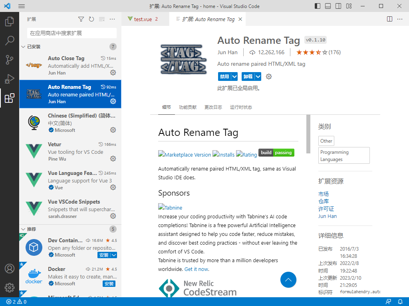Select the 功能贡献 tab
Image resolution: width=409 pixels, height=306 pixels.
[x=188, y=107]
